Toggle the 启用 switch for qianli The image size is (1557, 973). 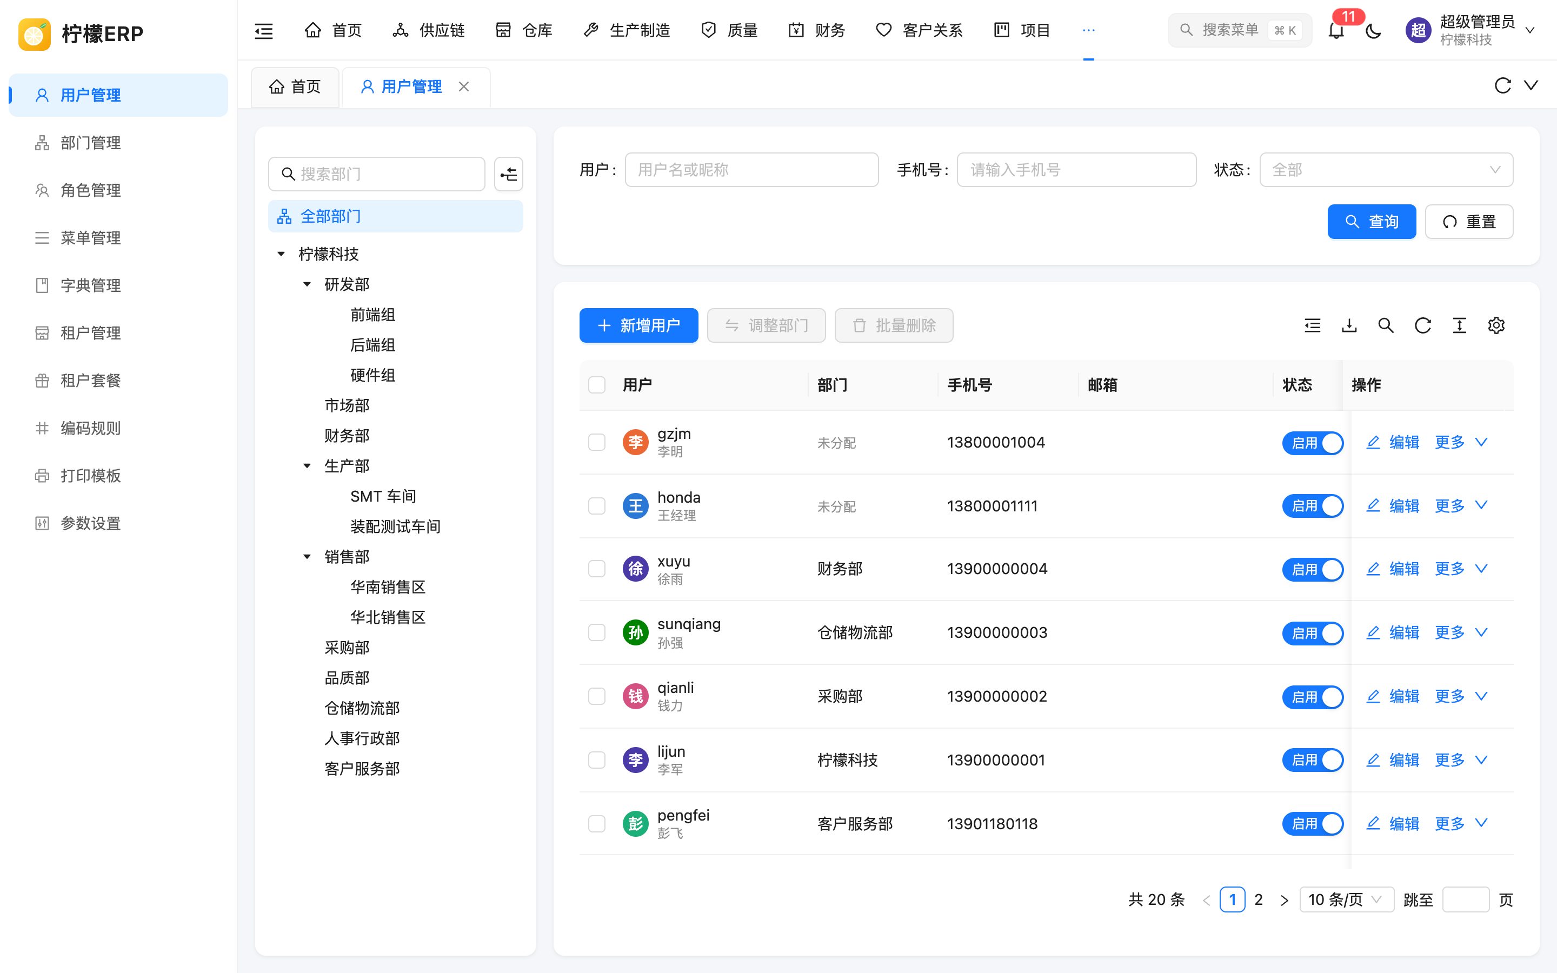(1313, 697)
